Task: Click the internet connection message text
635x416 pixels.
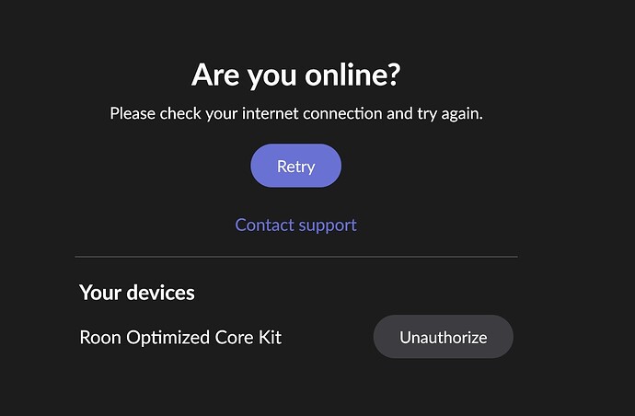Action: pos(295,114)
